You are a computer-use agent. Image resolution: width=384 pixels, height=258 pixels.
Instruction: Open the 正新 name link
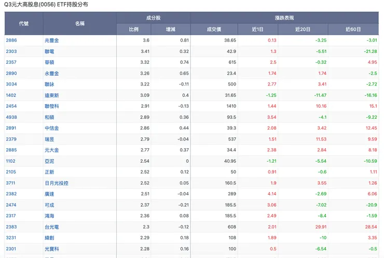click(49, 172)
